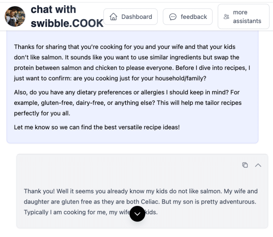Copy the user message with copy icon
Image resolution: width=273 pixels, height=237 pixels.
click(x=245, y=165)
